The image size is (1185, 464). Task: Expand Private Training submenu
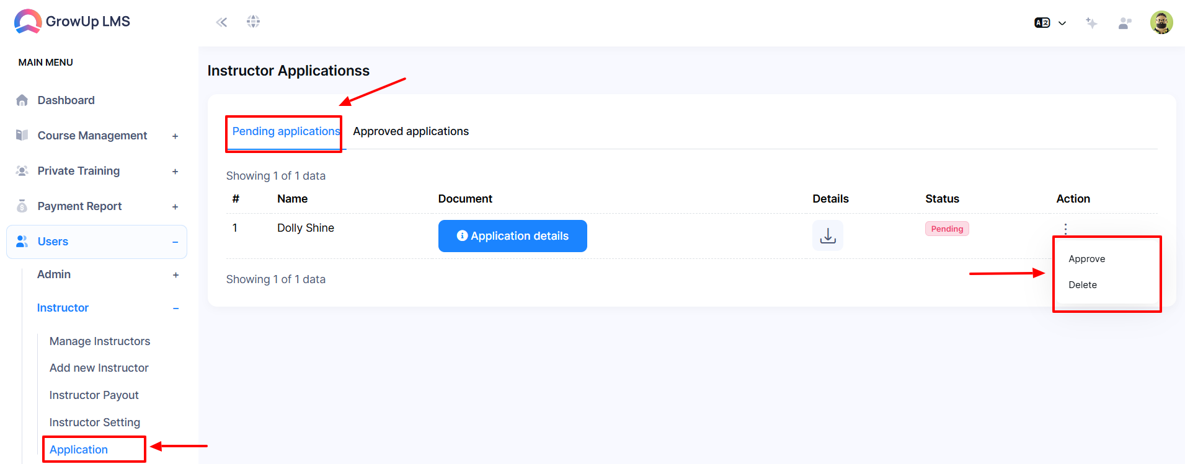(97, 171)
